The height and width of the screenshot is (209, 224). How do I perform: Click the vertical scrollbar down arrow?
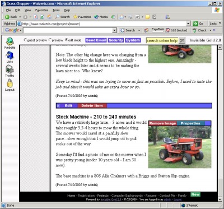220,199
